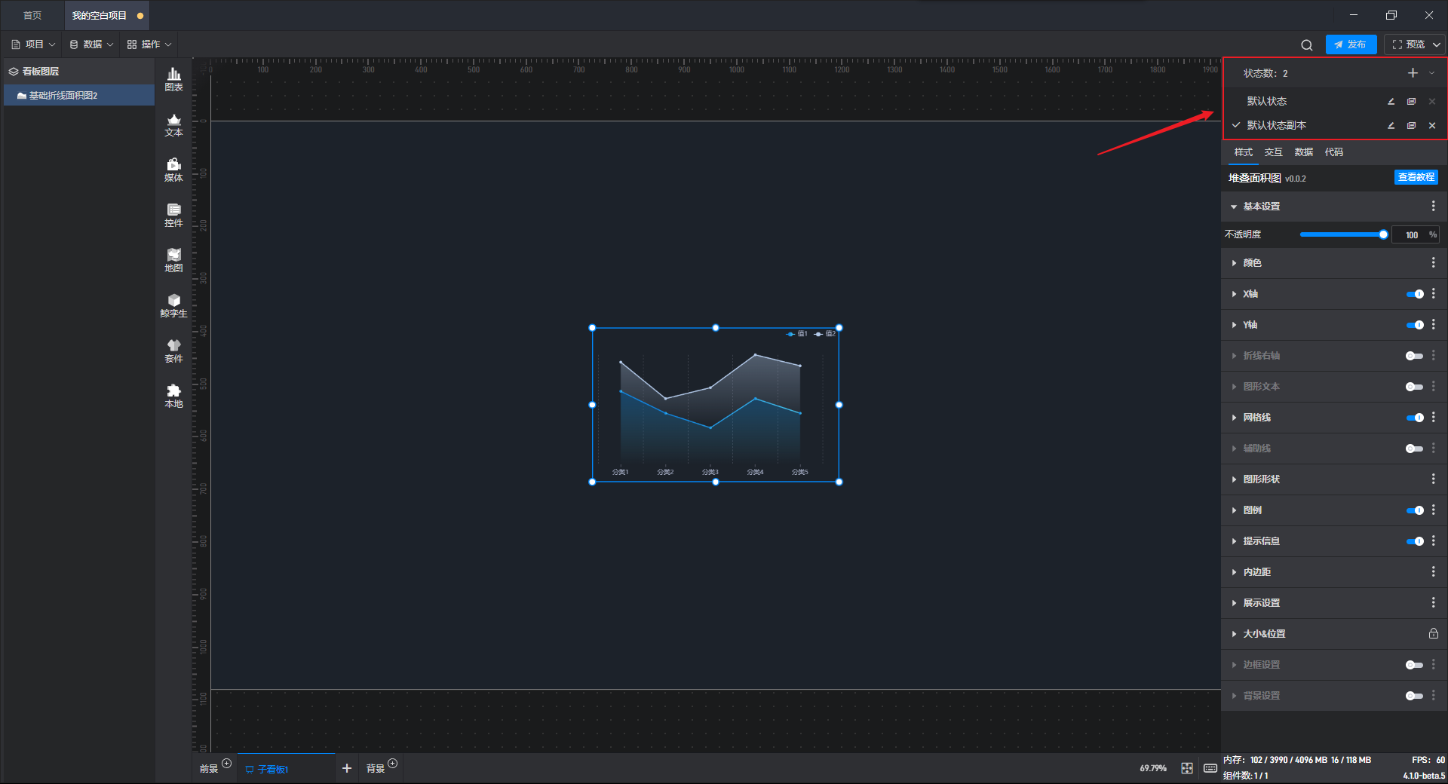Enable the 边框设置 switch
Image resolution: width=1448 pixels, height=784 pixels.
coord(1415,665)
